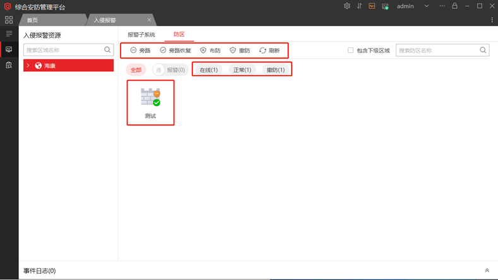Select the 全部 filter button
The width and height of the screenshot is (498, 280).
coord(136,70)
